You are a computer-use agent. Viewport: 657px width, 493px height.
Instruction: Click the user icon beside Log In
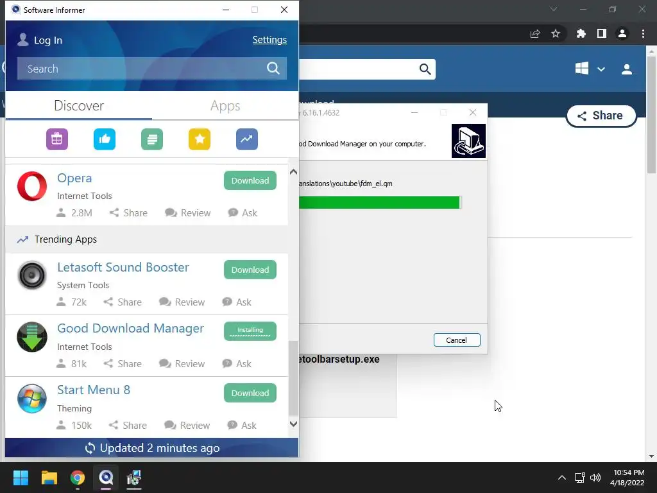point(22,40)
